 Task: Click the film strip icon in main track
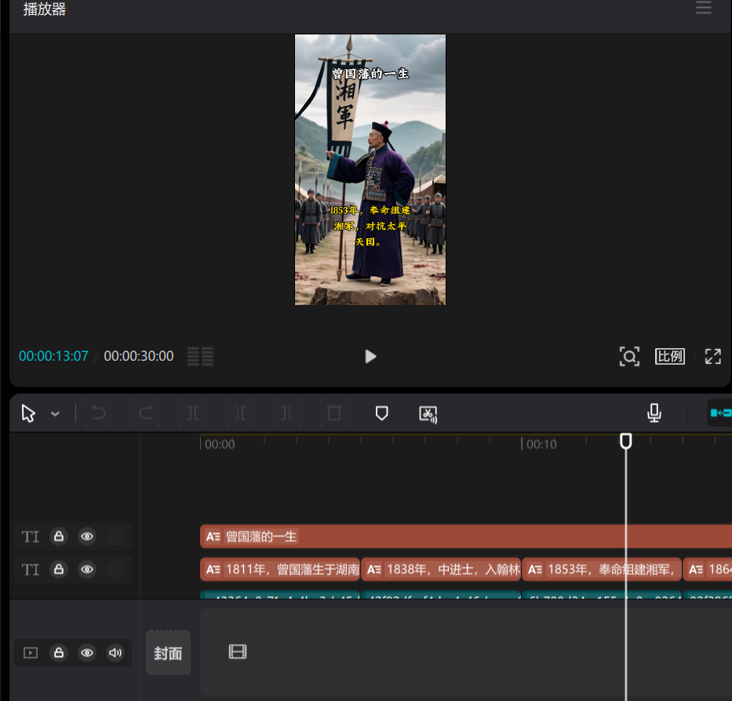point(238,652)
